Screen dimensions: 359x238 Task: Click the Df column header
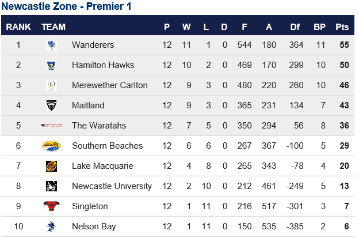click(x=295, y=27)
